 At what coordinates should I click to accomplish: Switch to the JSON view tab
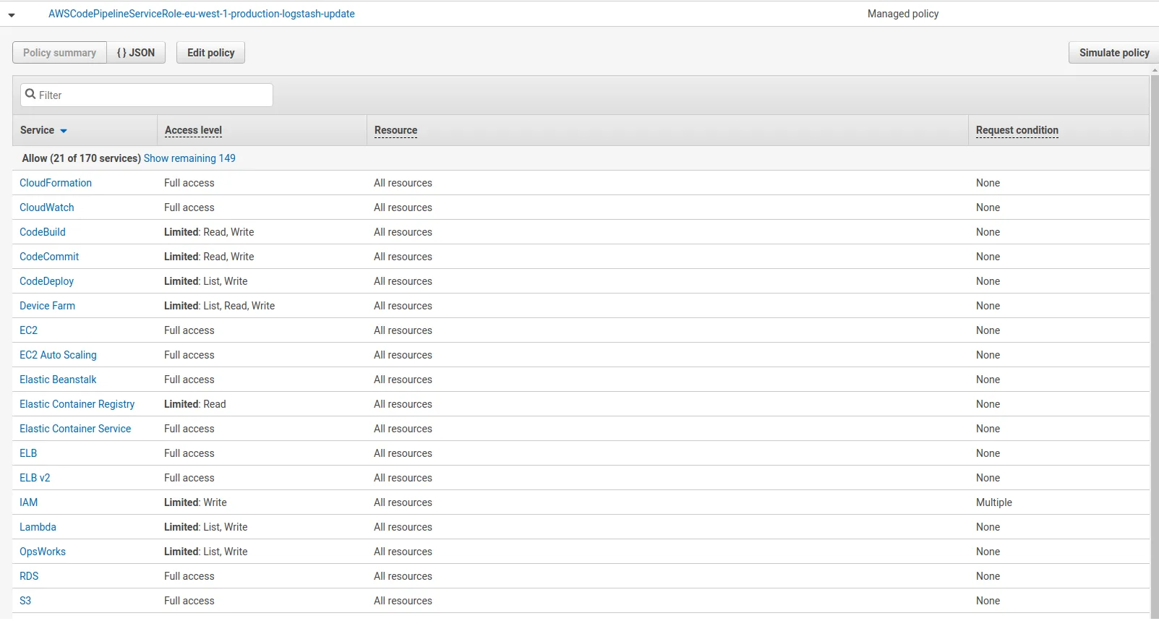[x=136, y=53]
